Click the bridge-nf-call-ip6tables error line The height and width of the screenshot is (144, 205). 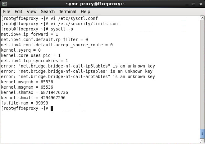[x=78, y=66]
